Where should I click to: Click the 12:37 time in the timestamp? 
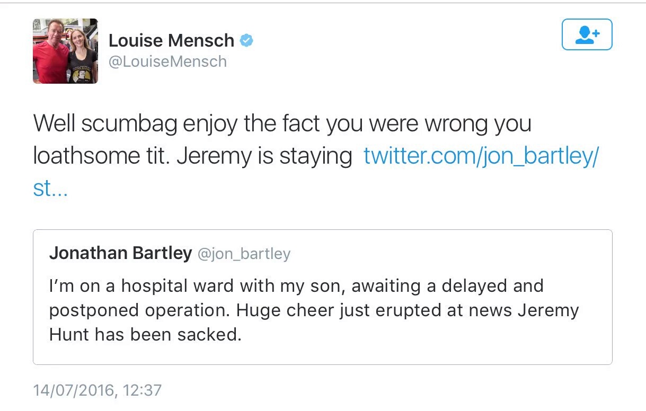click(x=142, y=391)
